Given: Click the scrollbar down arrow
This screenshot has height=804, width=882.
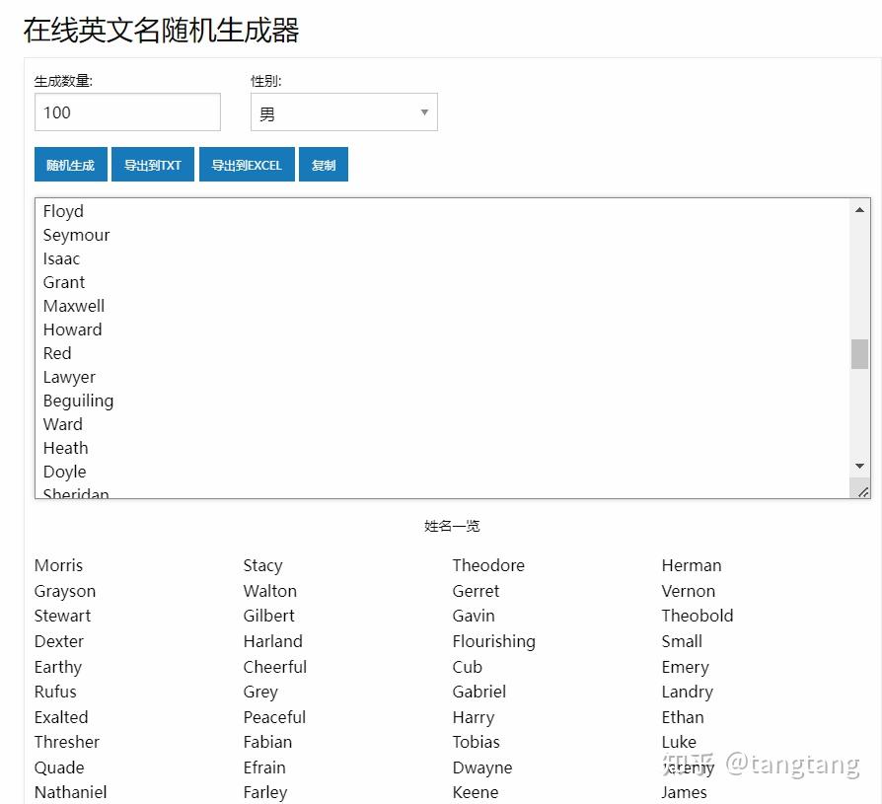Looking at the screenshot, I should [859, 466].
